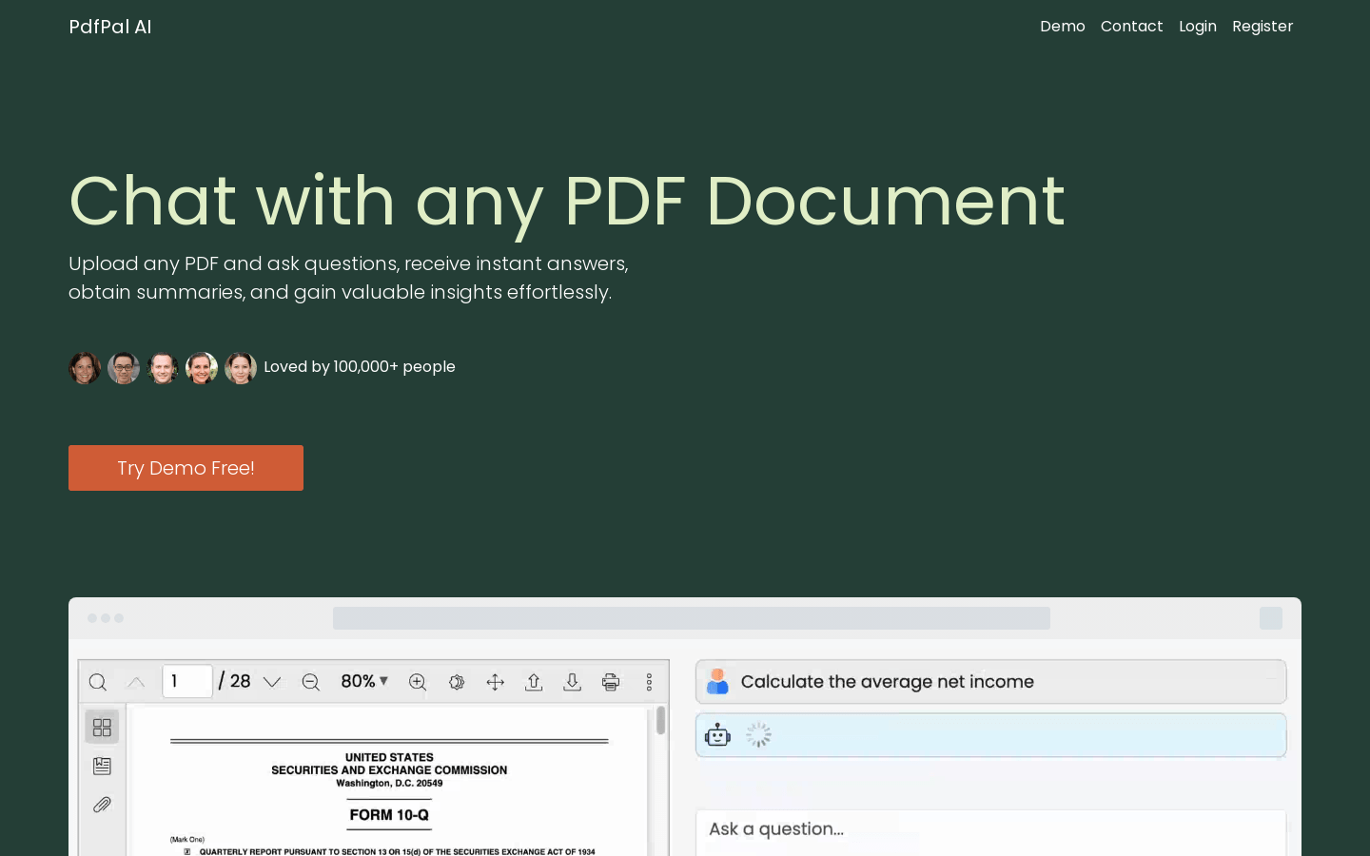The height and width of the screenshot is (856, 1370).
Task: Open the more options menu
Action: 649,682
